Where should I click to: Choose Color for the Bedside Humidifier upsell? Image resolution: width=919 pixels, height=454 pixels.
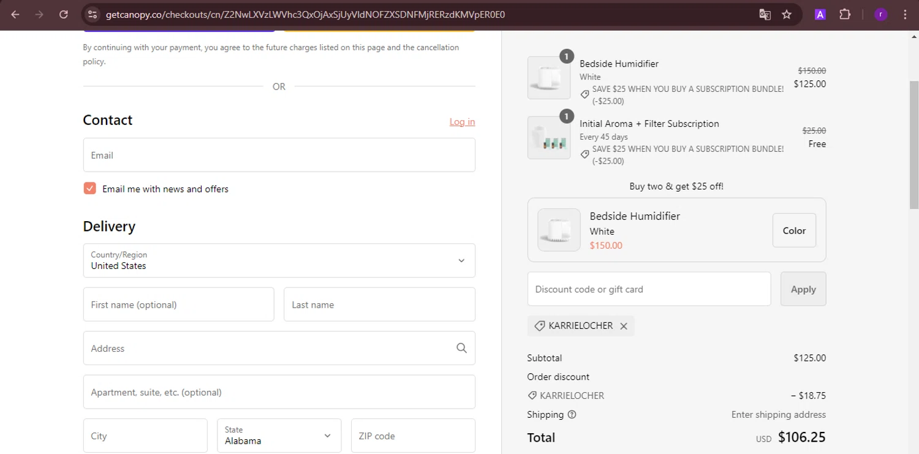coord(794,230)
